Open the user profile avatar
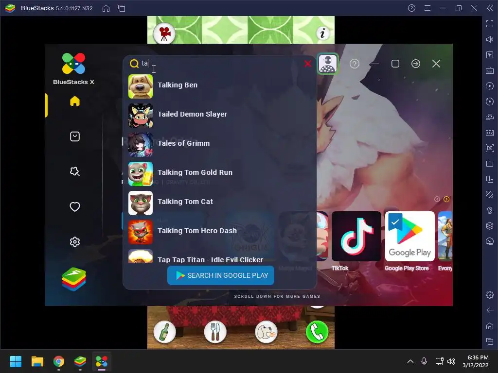The image size is (498, 373). [327, 64]
